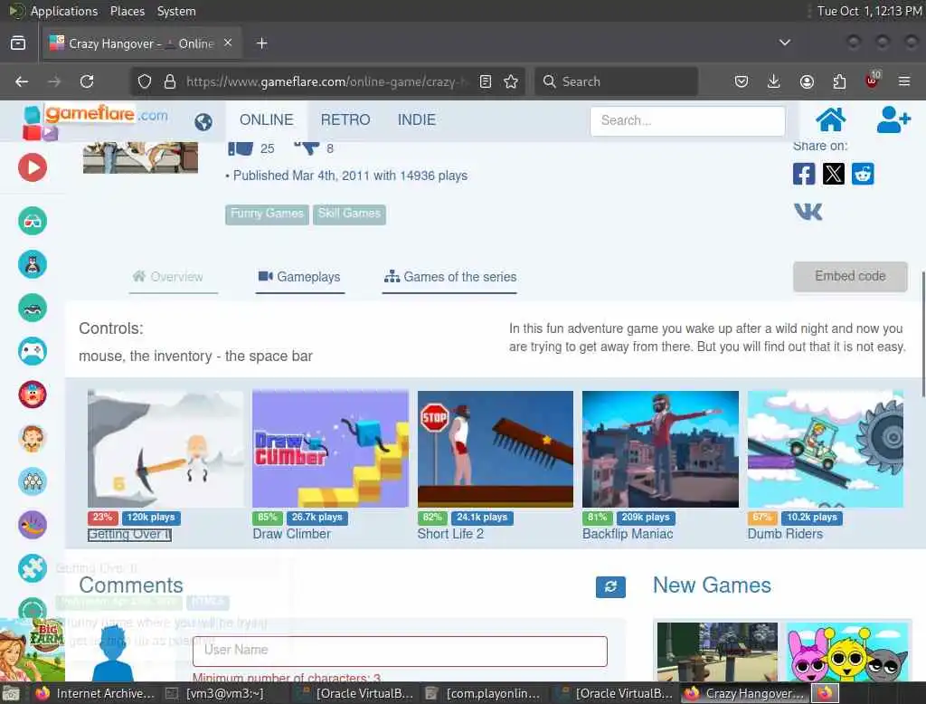Screen dimensions: 926x704
Task: Click the red play button sidebar icon
Action: (33, 168)
